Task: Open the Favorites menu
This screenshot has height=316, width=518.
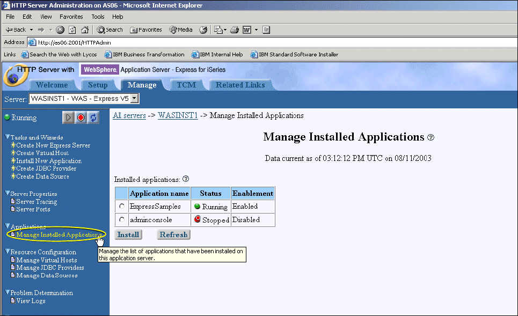Action: pyautogui.click(x=71, y=17)
